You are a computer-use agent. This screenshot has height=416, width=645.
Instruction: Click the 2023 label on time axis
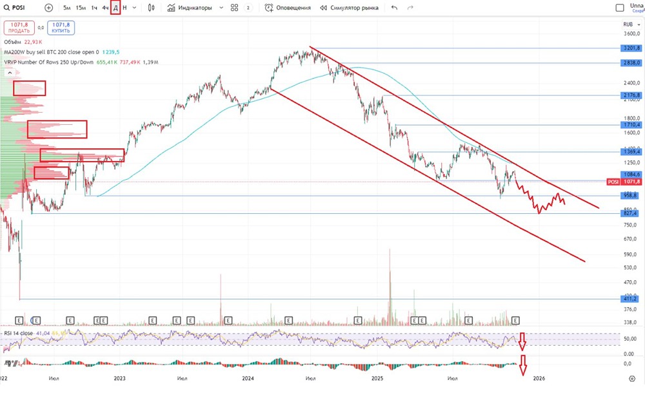[120, 378]
